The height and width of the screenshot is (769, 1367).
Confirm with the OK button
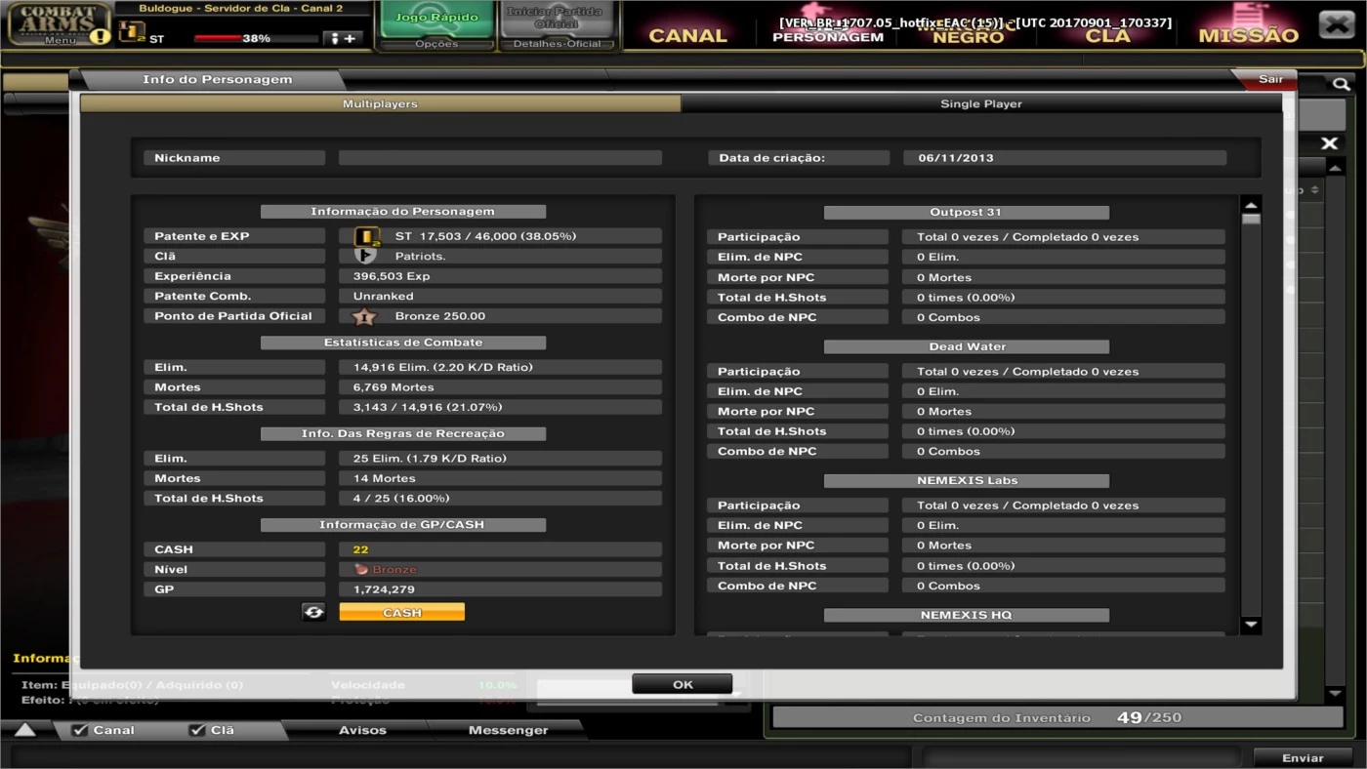683,684
